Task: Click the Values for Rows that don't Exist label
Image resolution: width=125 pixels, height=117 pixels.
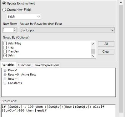Action: 41,24
